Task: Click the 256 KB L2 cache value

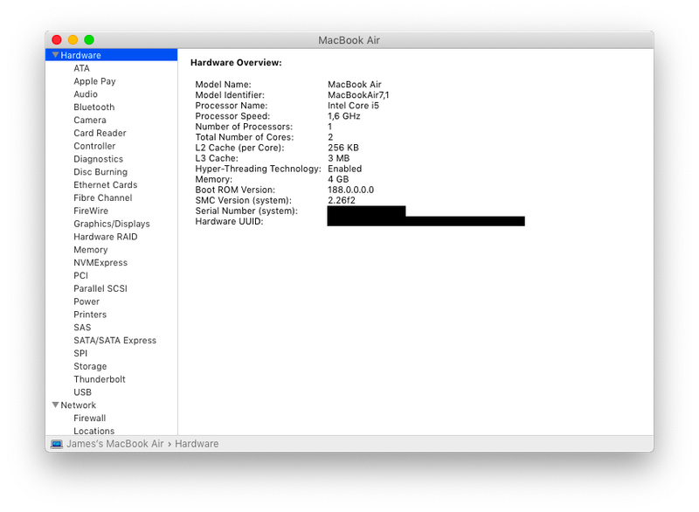Action: (x=343, y=148)
